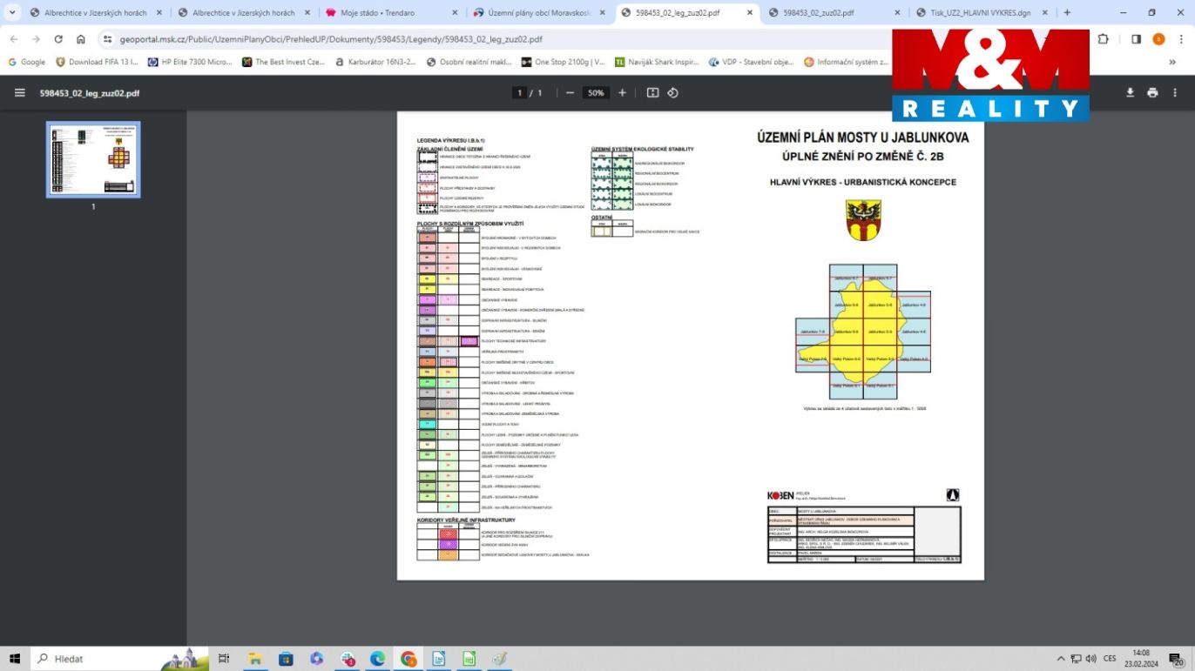View site information for geoportal.msk.cz
The image size is (1195, 671).
click(108, 39)
